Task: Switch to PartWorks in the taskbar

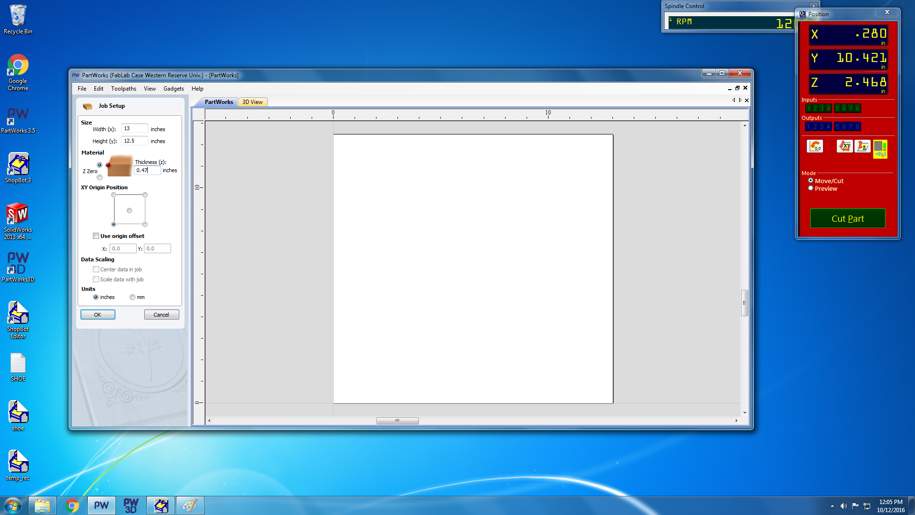Action: [102, 505]
